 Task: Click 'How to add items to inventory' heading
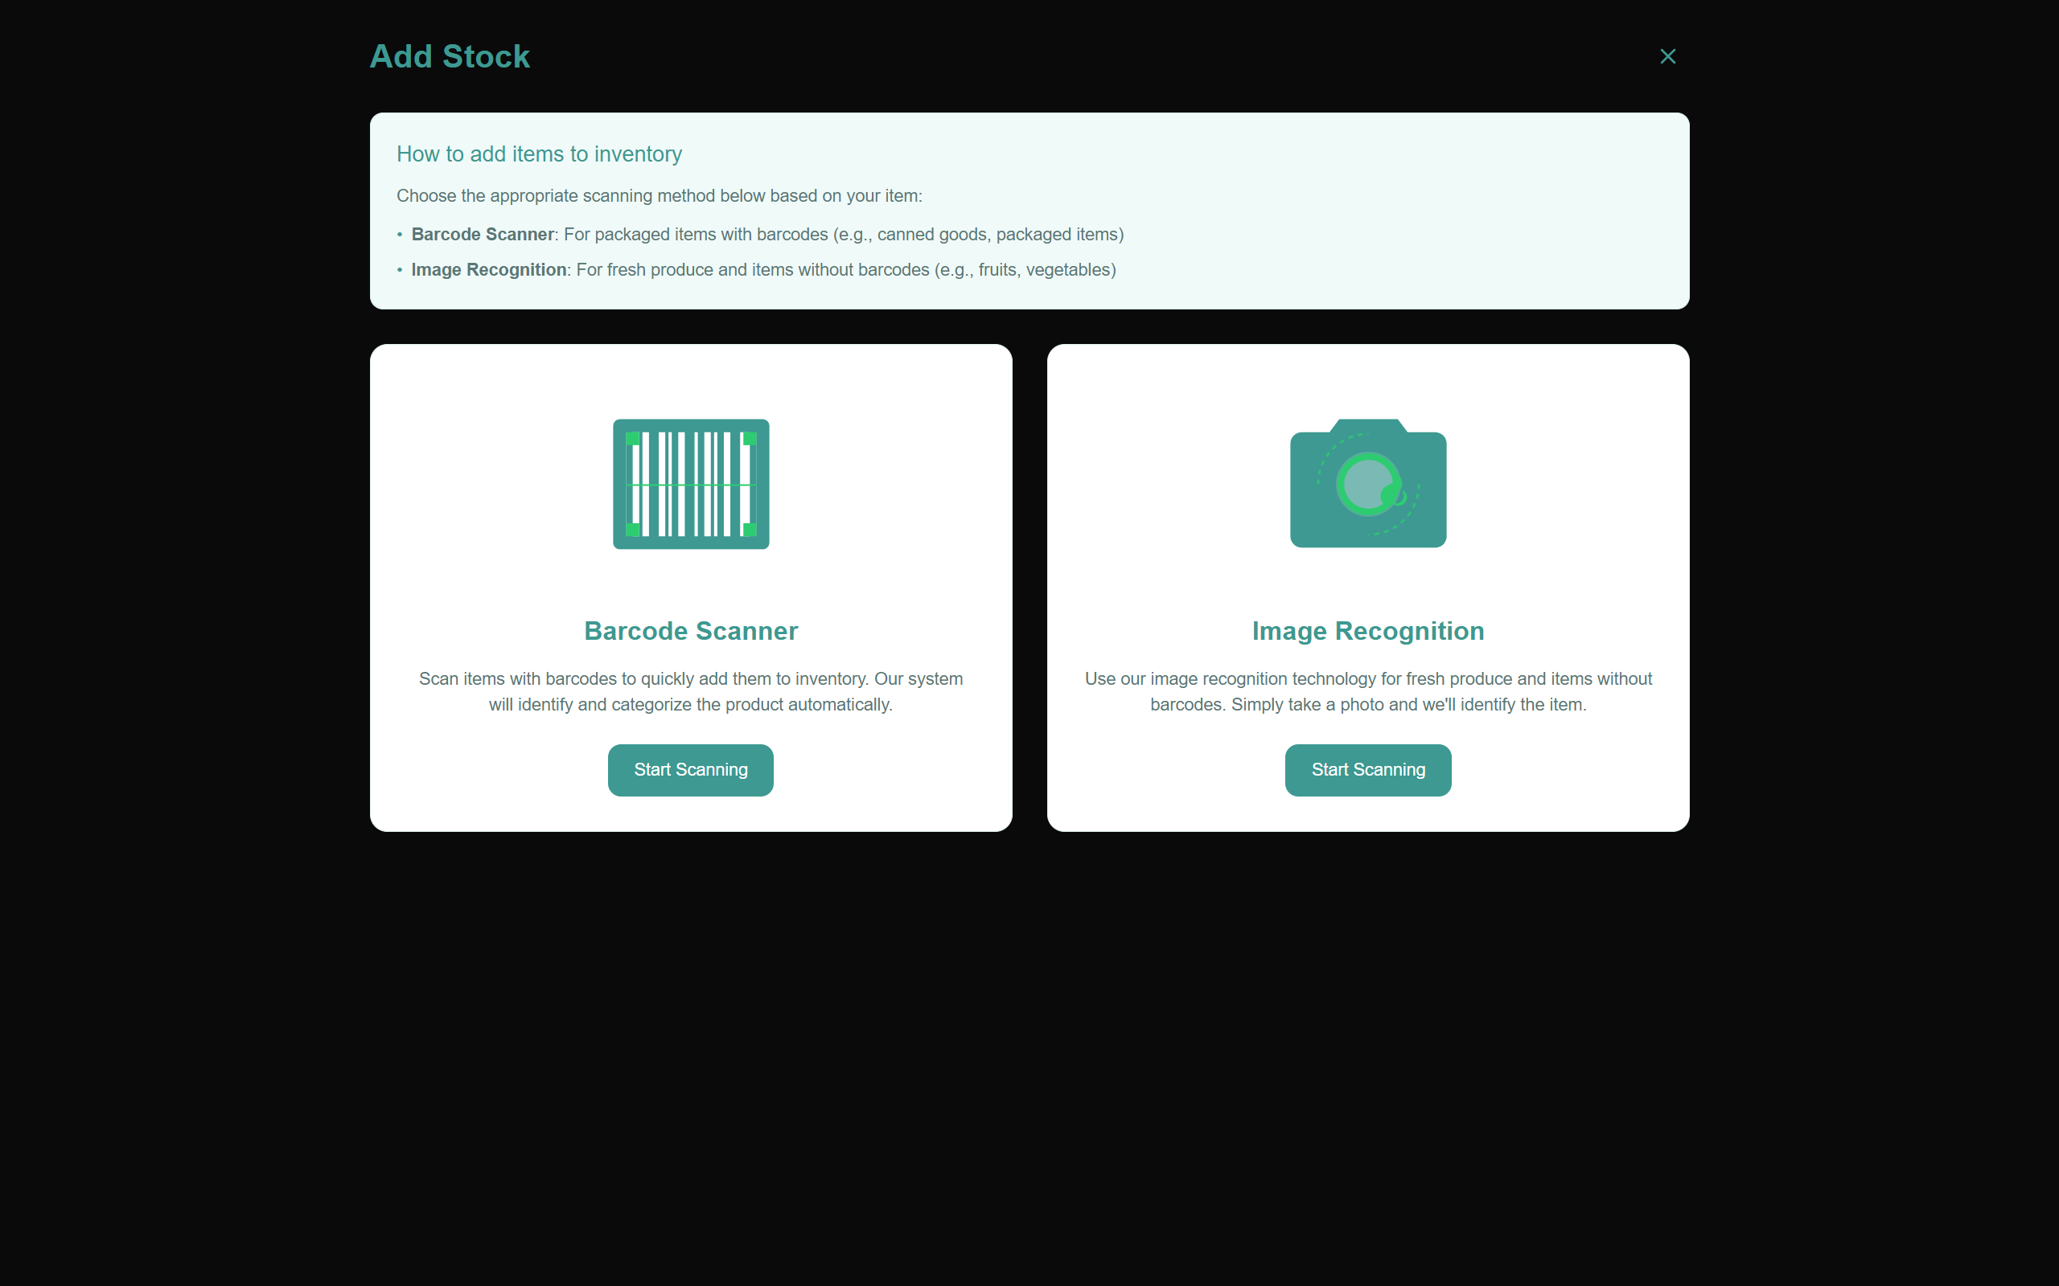(539, 154)
